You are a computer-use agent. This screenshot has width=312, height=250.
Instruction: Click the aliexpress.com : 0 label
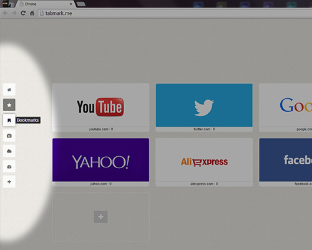tap(204, 184)
